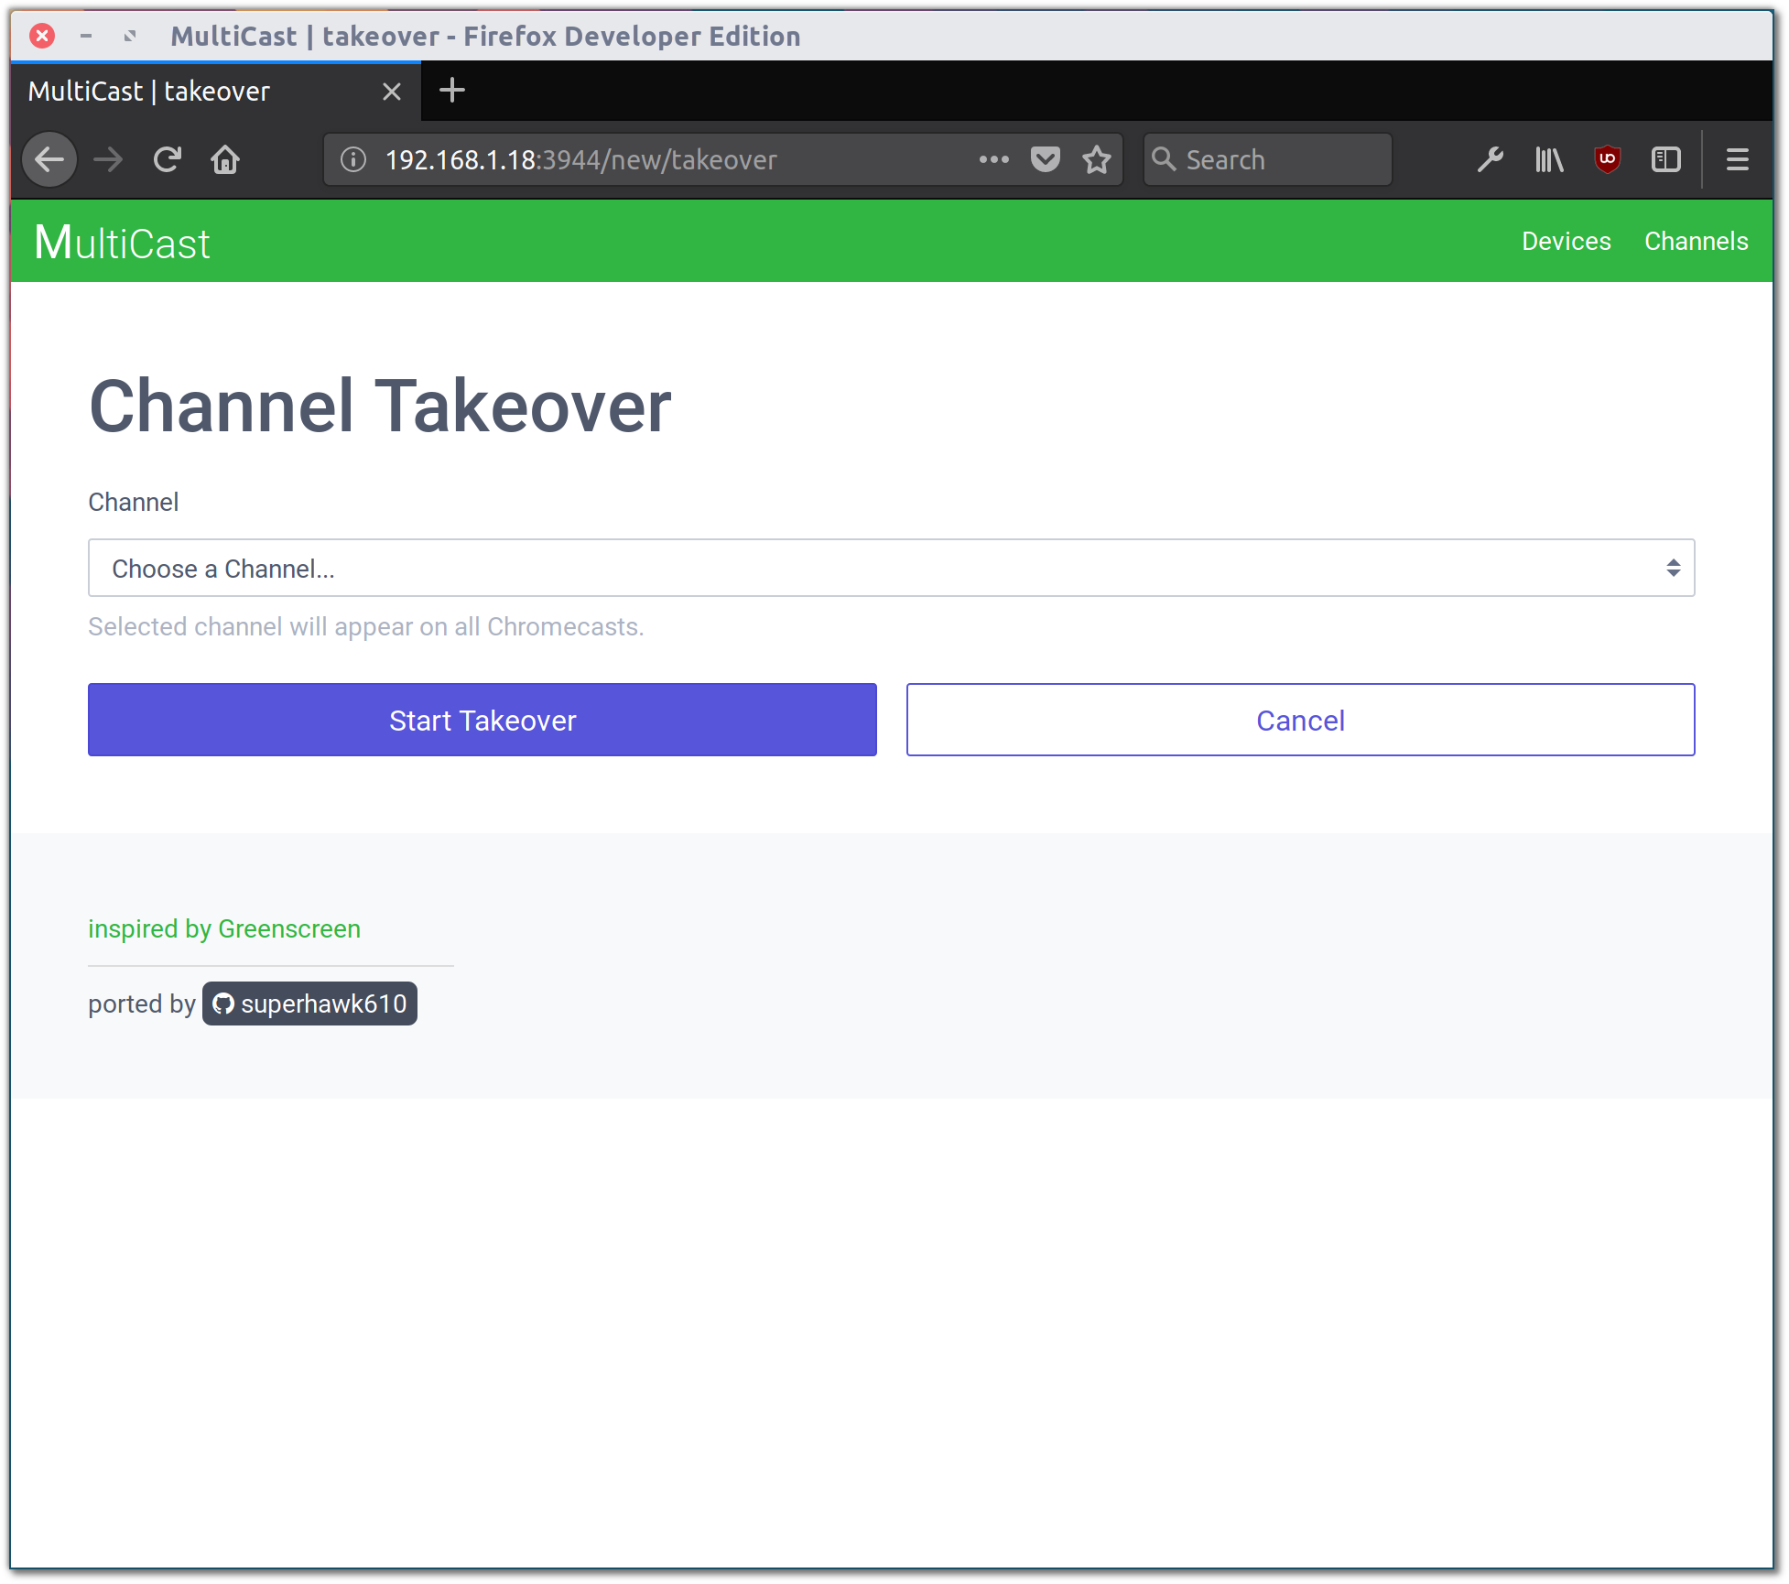Reload the page with refresh icon
Image resolution: width=1789 pixels, height=1584 pixels.
coord(167,160)
